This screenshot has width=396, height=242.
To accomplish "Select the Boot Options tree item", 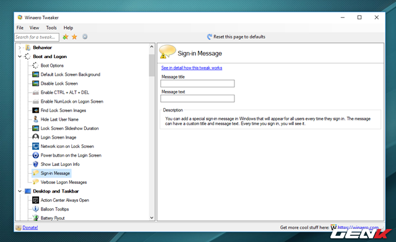I will (x=52, y=66).
